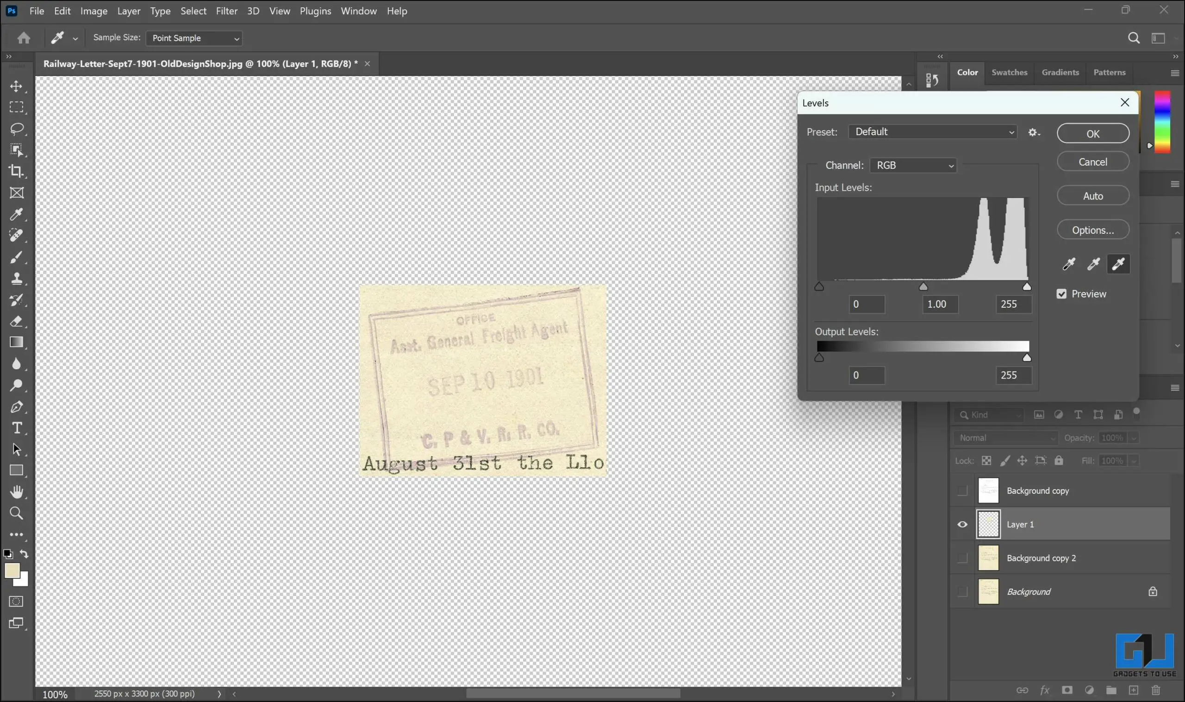Screen dimensions: 1185x702
Task: Select the Hand tool
Action: tap(17, 492)
